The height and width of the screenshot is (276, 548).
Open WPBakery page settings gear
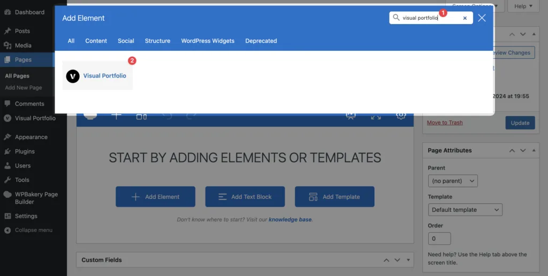(401, 117)
